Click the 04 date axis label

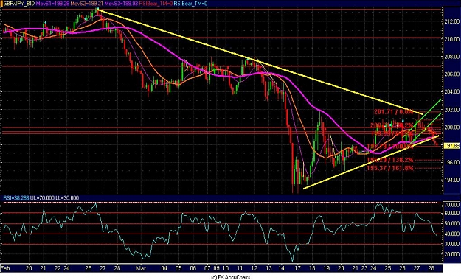[x=164, y=268]
